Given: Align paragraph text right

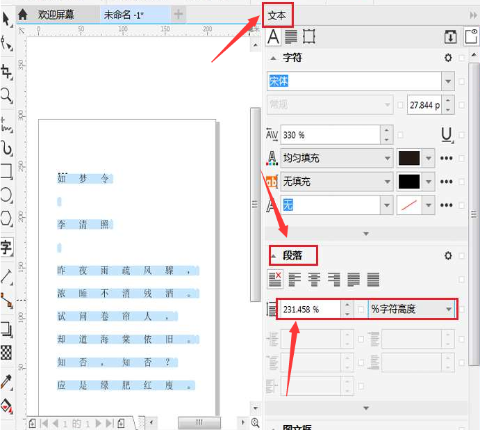Looking at the screenshot, I should coord(334,280).
